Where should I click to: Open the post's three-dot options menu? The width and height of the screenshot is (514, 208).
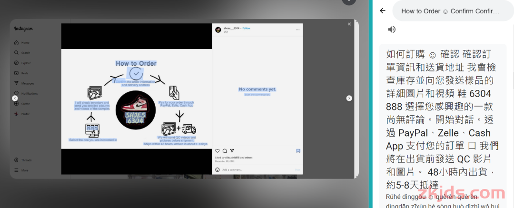(297, 30)
